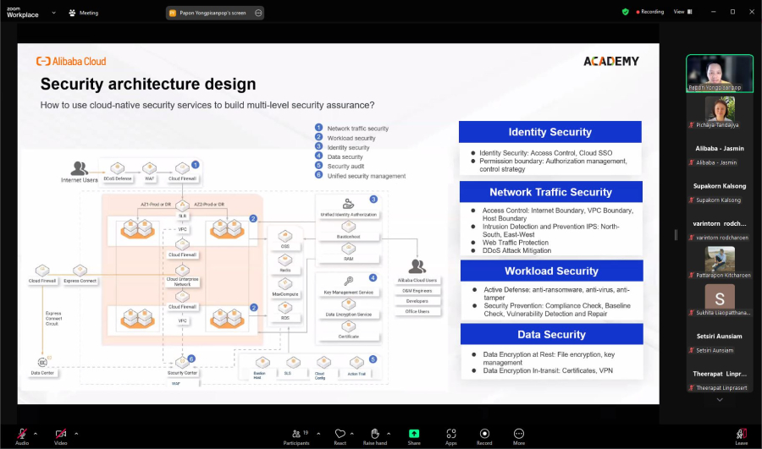
Task: Click the green Share screen icon
Action: pyautogui.click(x=414, y=435)
